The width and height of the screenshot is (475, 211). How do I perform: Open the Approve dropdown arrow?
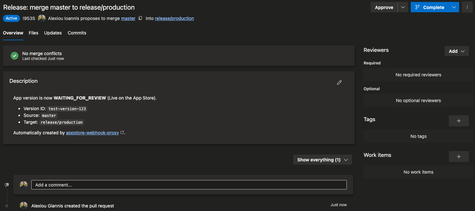[x=403, y=7]
